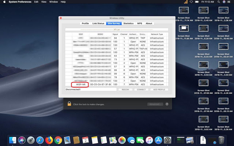Open Google Chrome in the dock
The height and width of the screenshot is (146, 234).
tap(58, 140)
